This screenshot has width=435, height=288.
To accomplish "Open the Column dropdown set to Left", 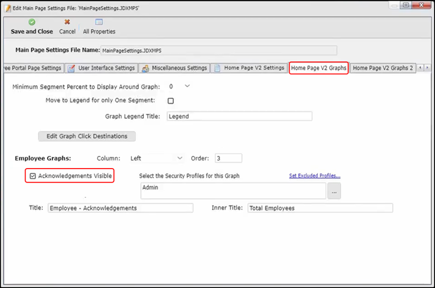I will (179, 158).
